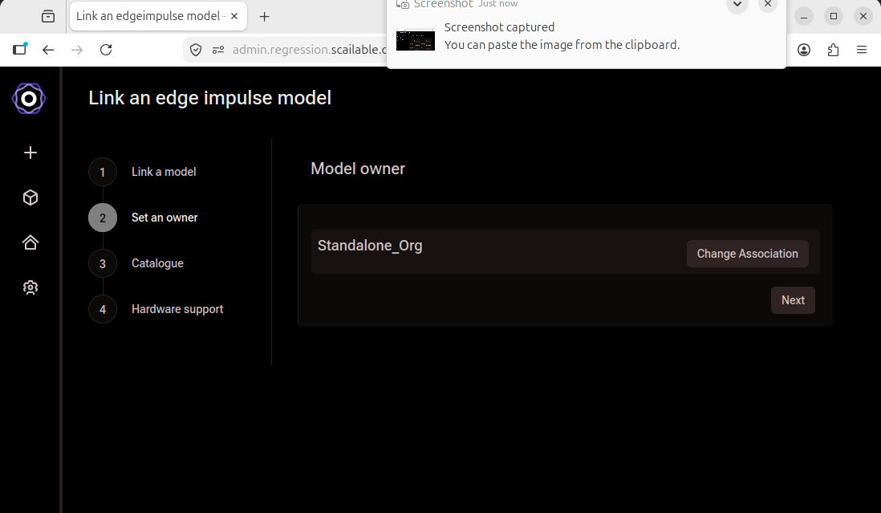
Task: Go to step 1 Link a model
Action: coord(143,172)
